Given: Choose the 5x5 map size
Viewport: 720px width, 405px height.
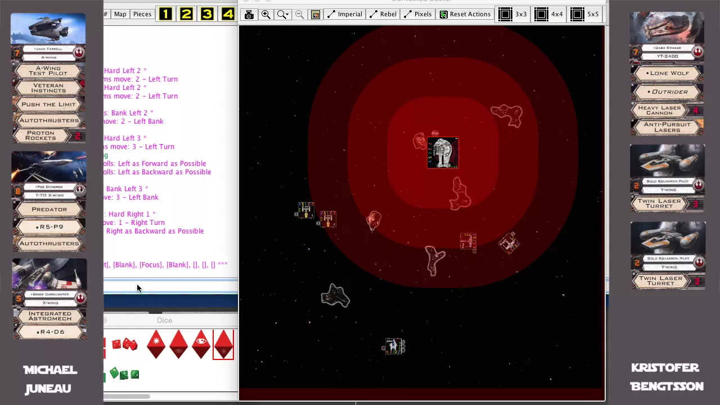Looking at the screenshot, I should pyautogui.click(x=584, y=14).
